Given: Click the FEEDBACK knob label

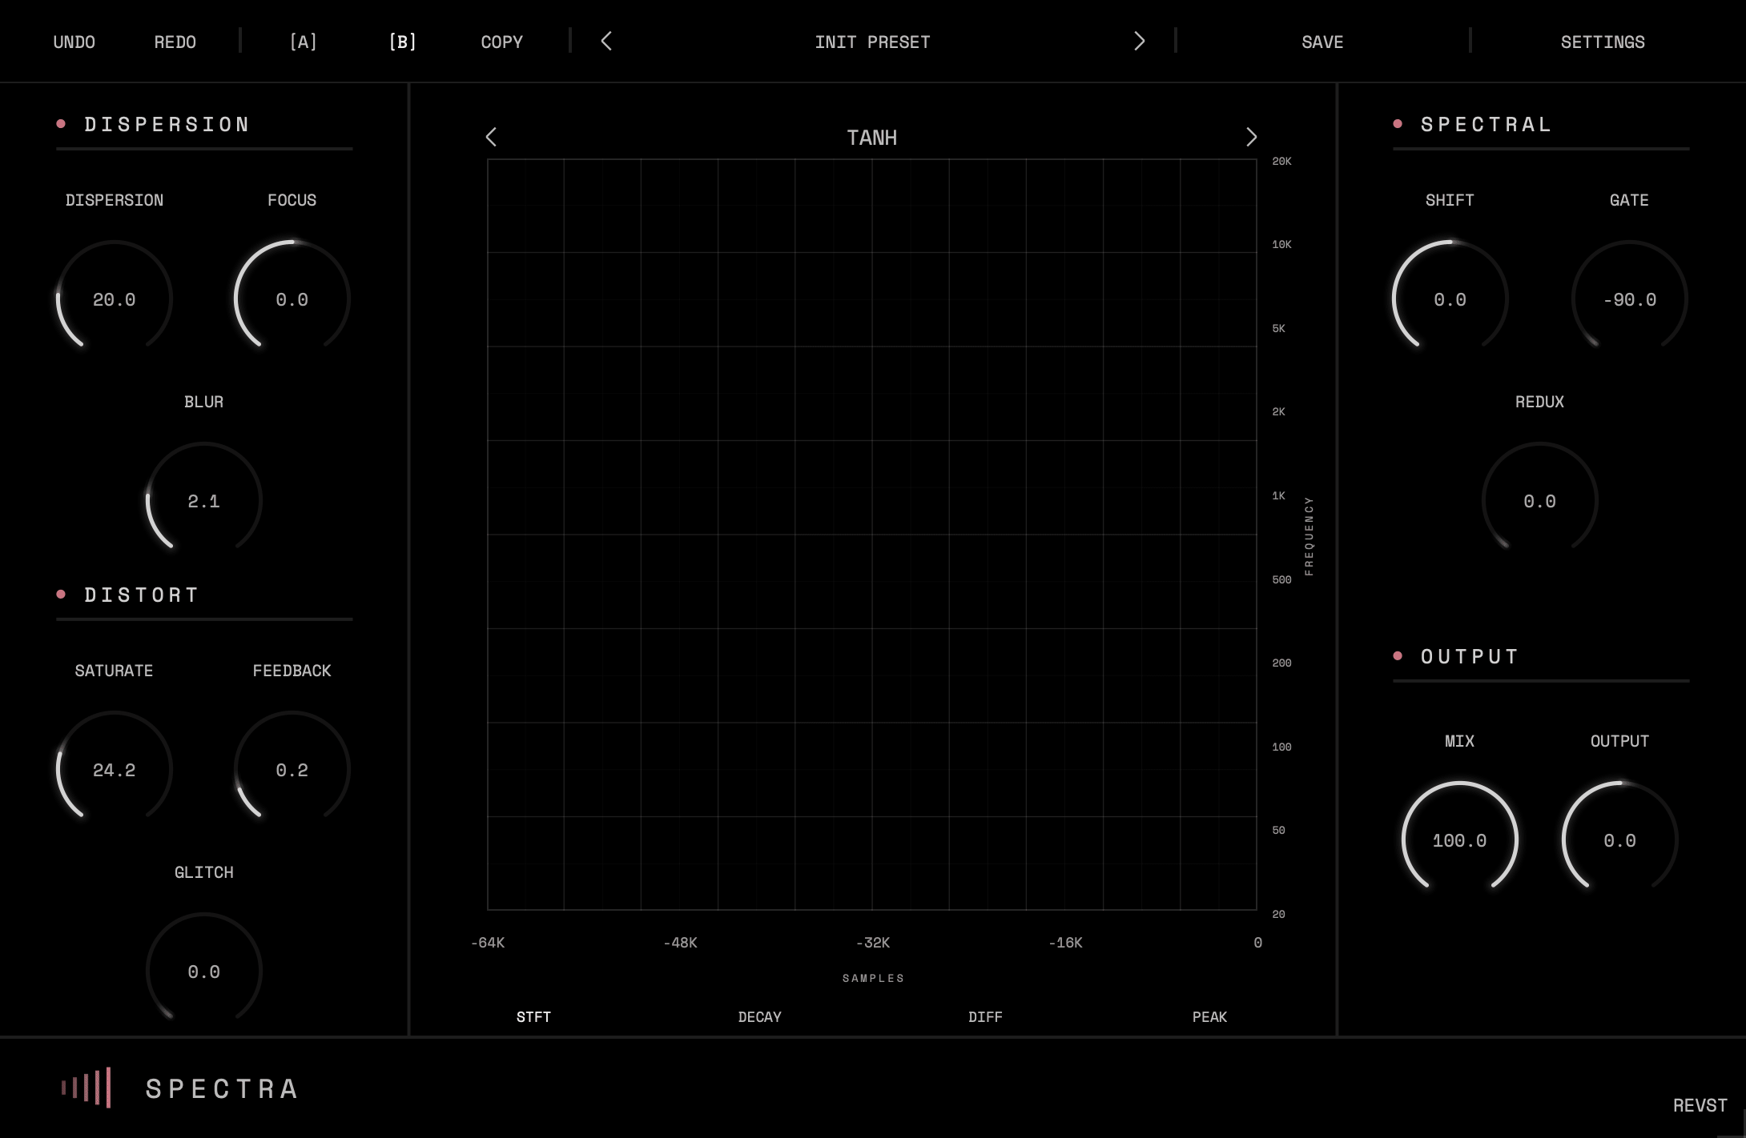Looking at the screenshot, I should click(292, 671).
